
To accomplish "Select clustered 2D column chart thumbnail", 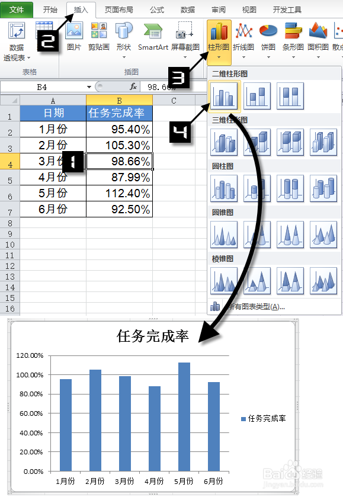I will click(224, 96).
